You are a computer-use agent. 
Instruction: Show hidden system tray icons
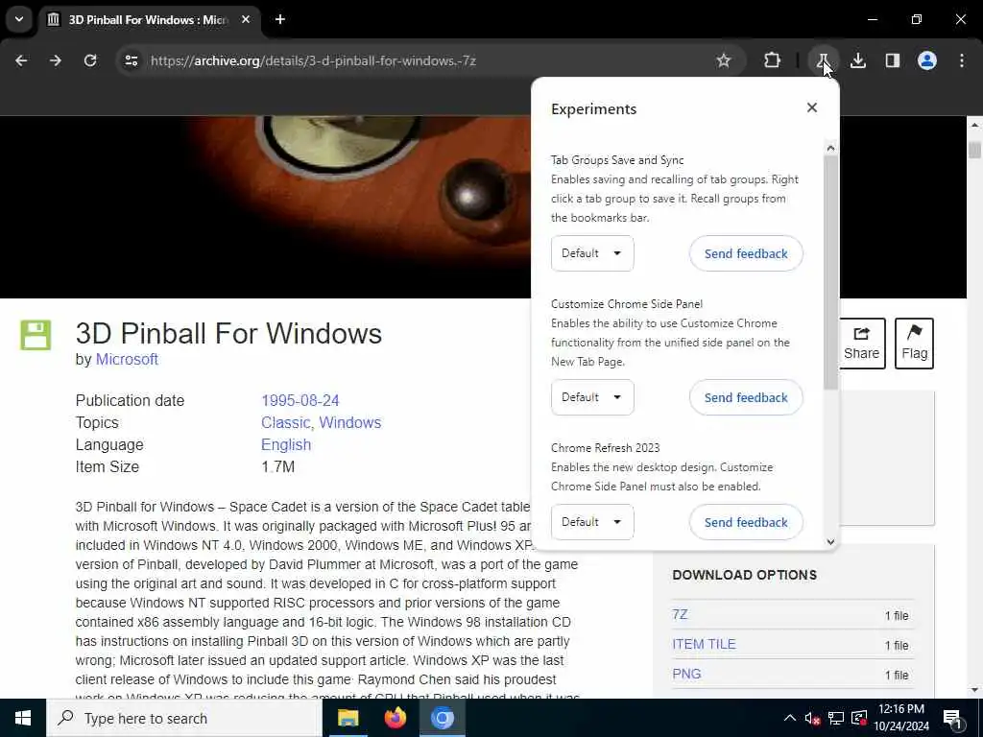(789, 718)
